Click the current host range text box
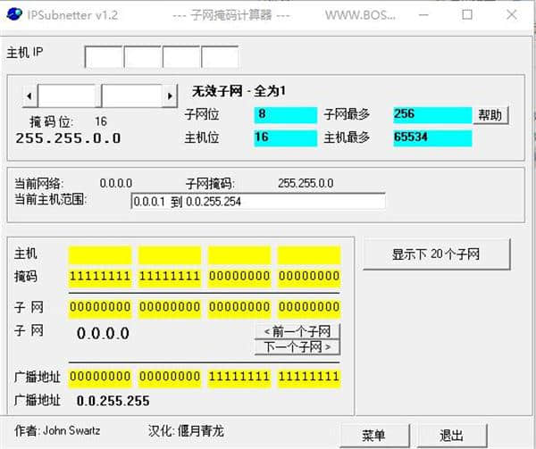This screenshot has width=536, height=449. [x=258, y=202]
